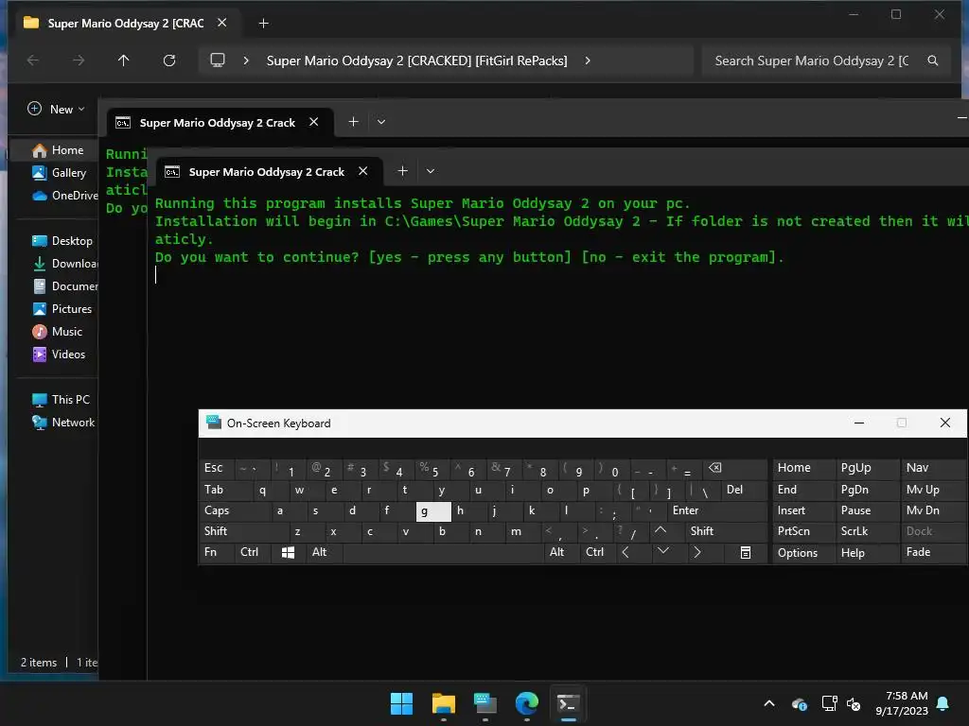The height and width of the screenshot is (726, 969).
Task: Open Microsoft Edge from the taskbar
Action: [526, 703]
